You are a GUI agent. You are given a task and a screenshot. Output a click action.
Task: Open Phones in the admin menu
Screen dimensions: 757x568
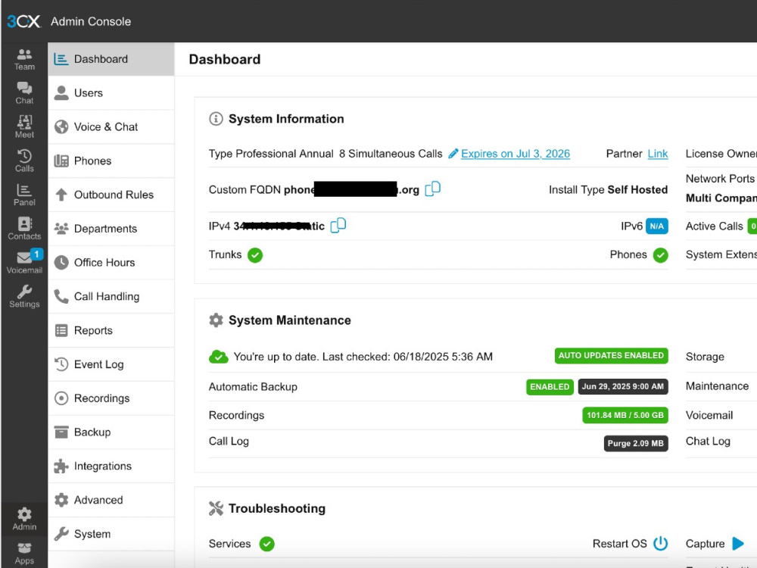tap(111, 161)
